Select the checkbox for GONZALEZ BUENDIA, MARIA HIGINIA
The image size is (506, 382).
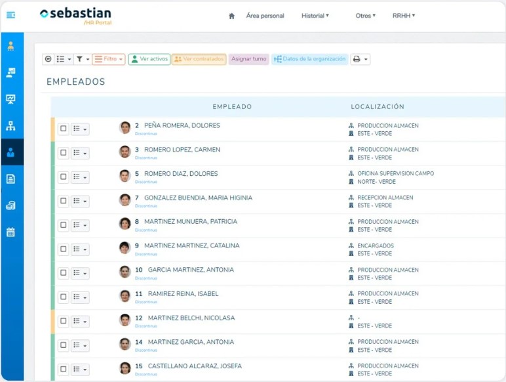[63, 201]
